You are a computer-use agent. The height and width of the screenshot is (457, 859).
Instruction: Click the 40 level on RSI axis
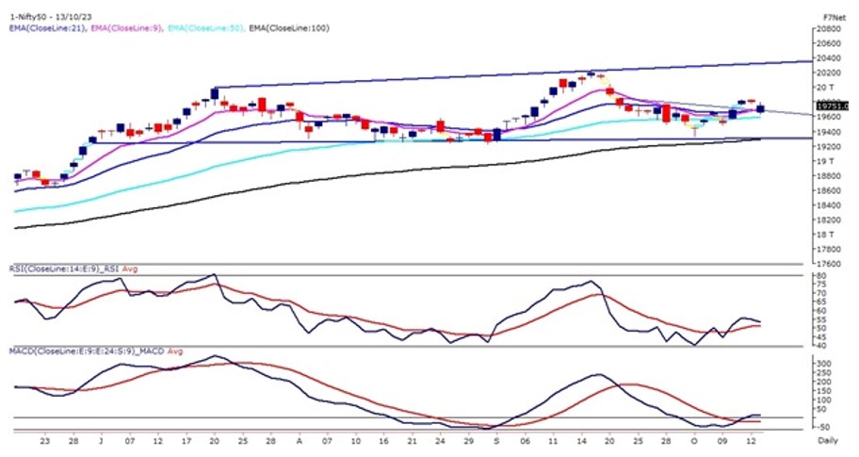point(821,345)
